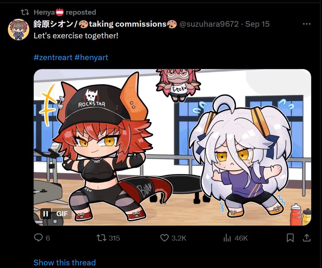This screenshot has height=268, width=322.
Task: Open the exercise GIF image
Action: coord(172,147)
